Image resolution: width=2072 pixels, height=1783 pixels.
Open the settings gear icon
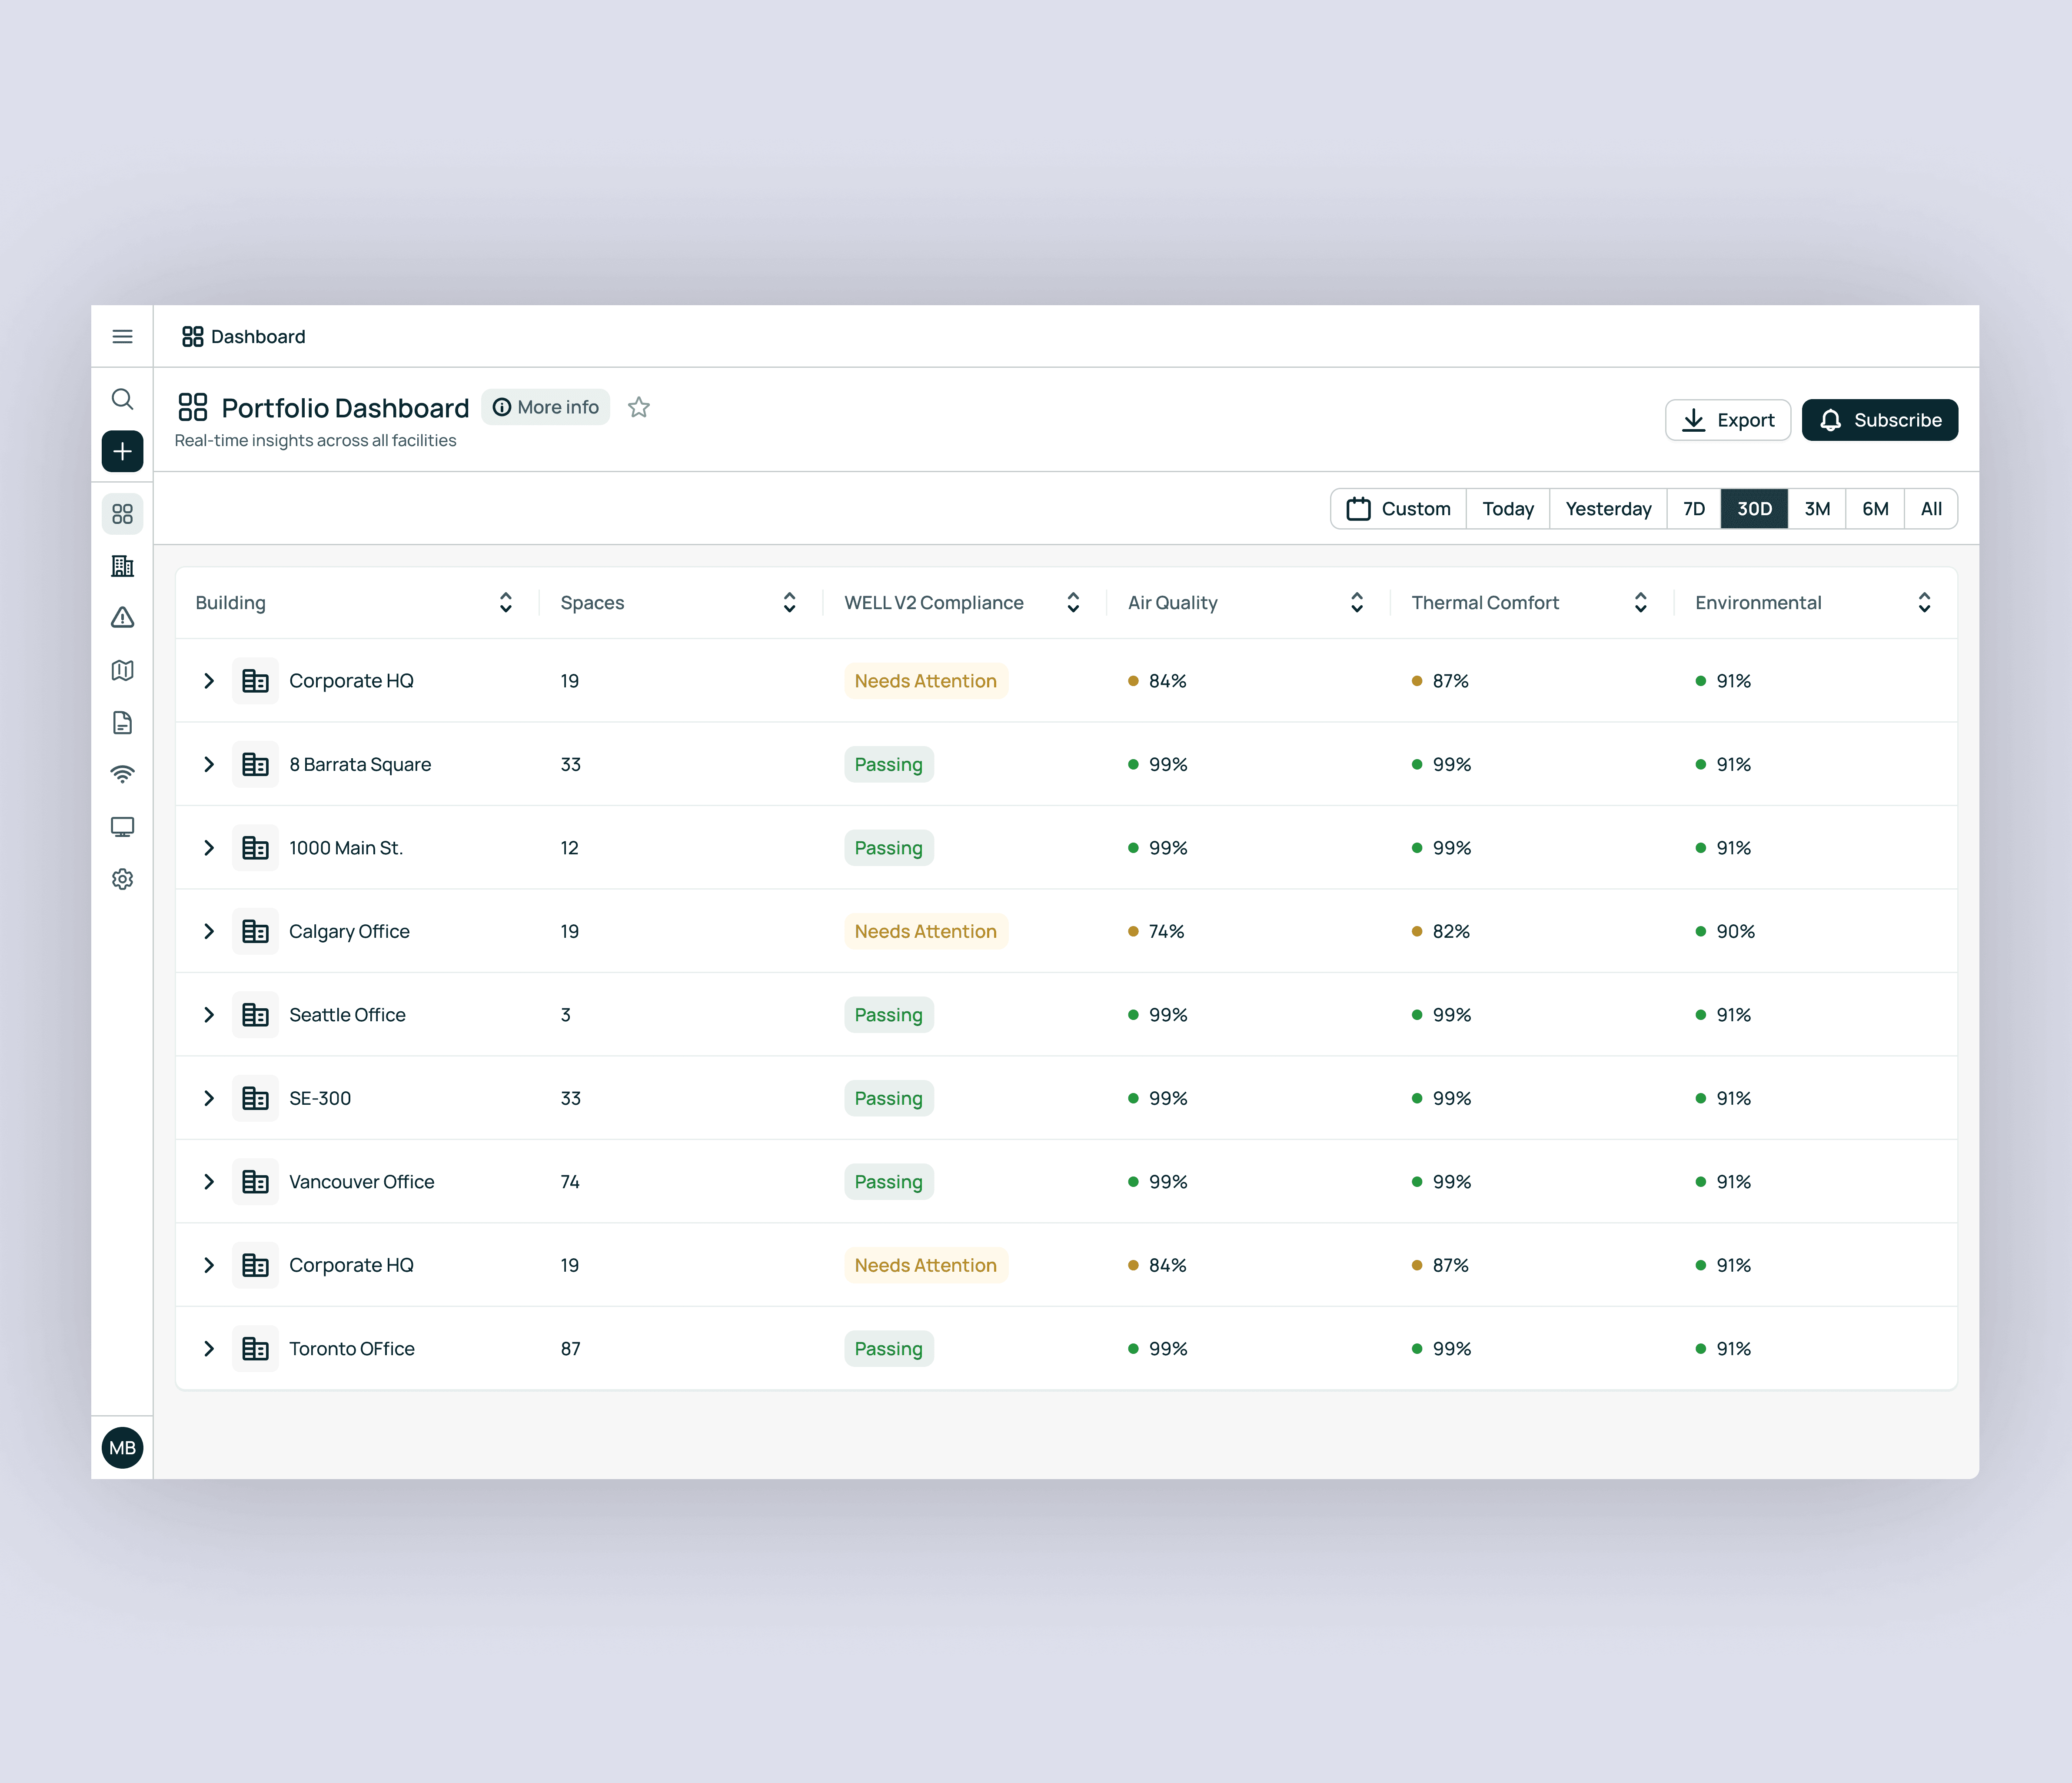point(122,879)
